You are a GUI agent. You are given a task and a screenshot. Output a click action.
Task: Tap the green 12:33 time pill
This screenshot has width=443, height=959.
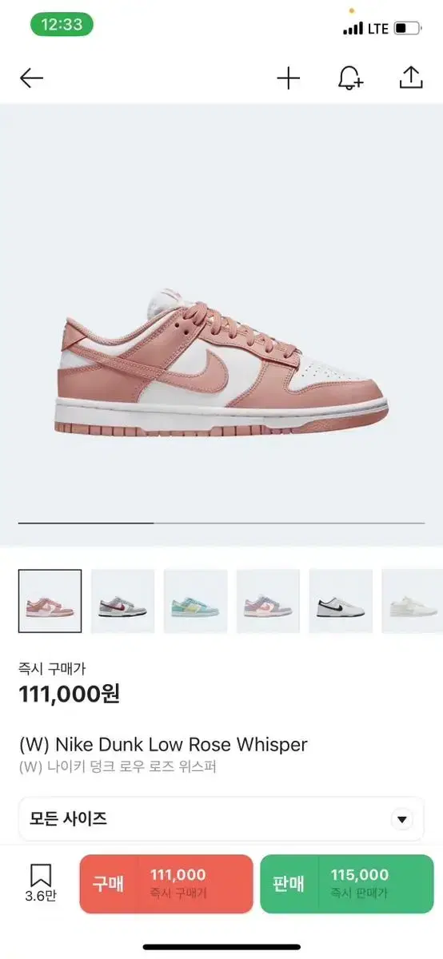tap(62, 25)
